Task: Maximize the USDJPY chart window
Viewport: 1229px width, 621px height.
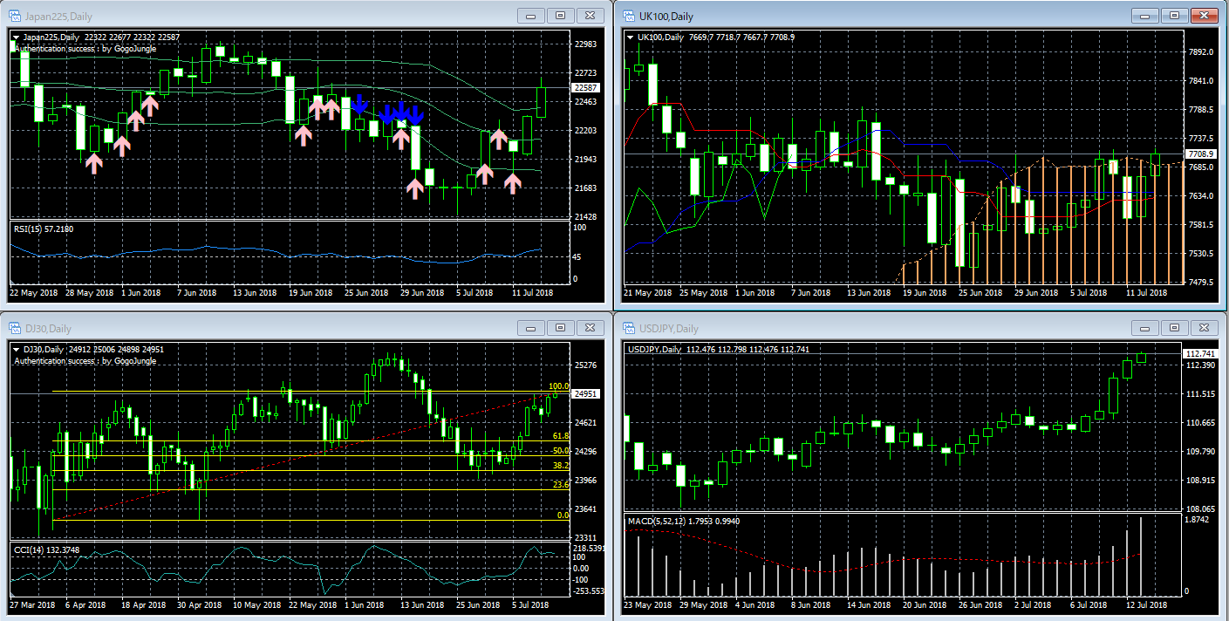Action: click(x=1174, y=328)
